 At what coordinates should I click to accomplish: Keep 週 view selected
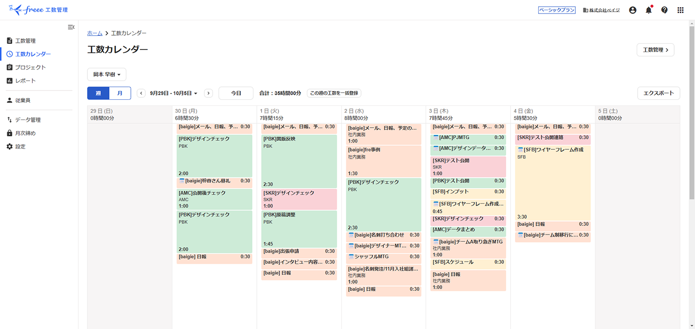tap(98, 93)
